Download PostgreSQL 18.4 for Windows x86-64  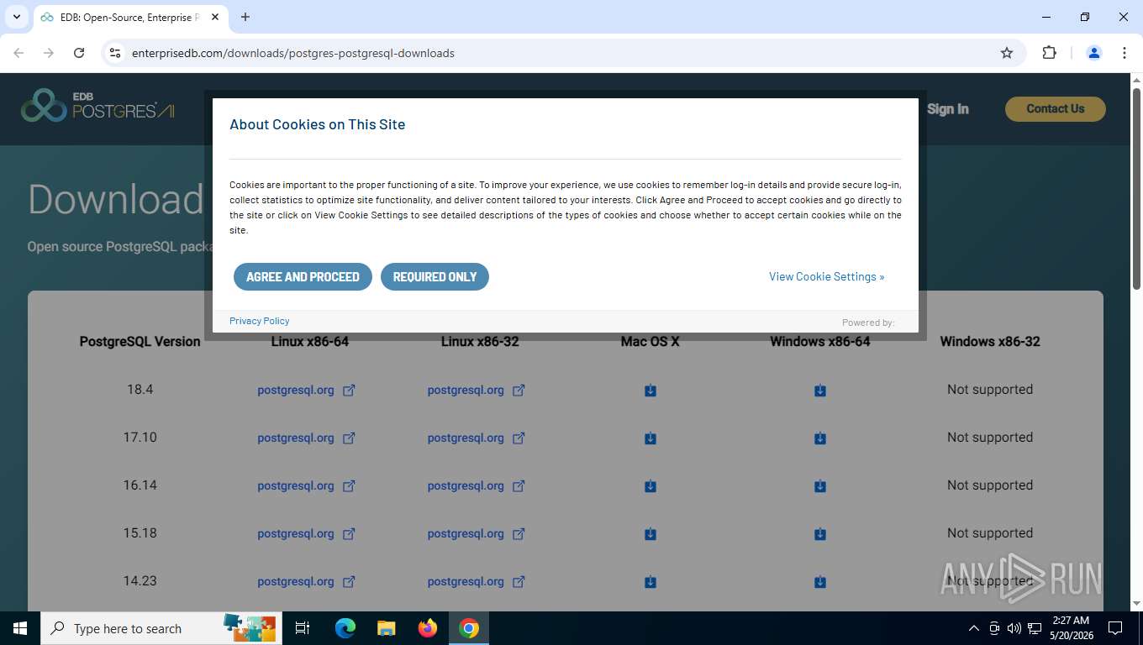[x=820, y=391]
